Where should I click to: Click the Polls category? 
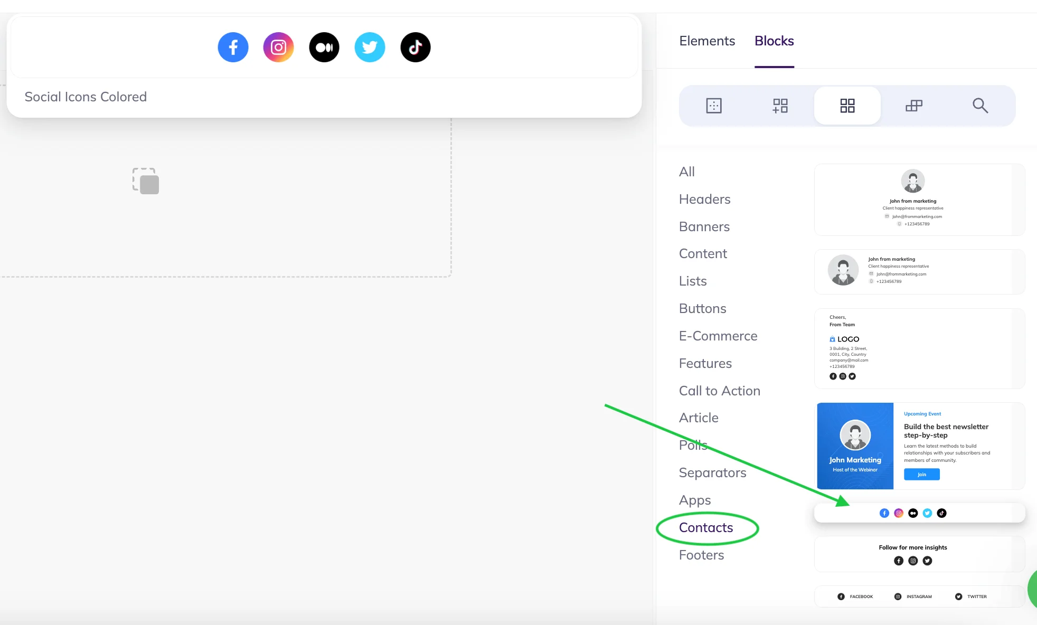point(693,445)
